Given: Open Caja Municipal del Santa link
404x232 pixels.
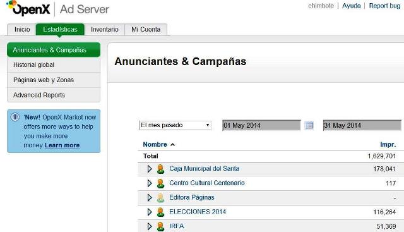Looking at the screenshot, I should point(204,169).
